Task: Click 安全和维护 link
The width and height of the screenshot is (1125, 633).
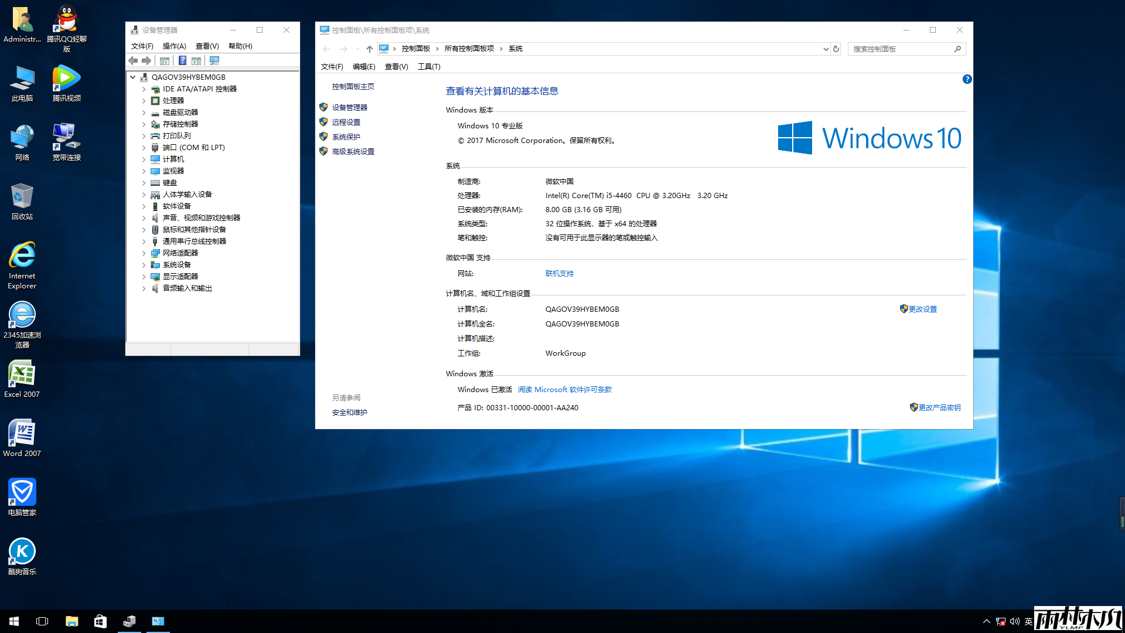Action: tap(350, 413)
